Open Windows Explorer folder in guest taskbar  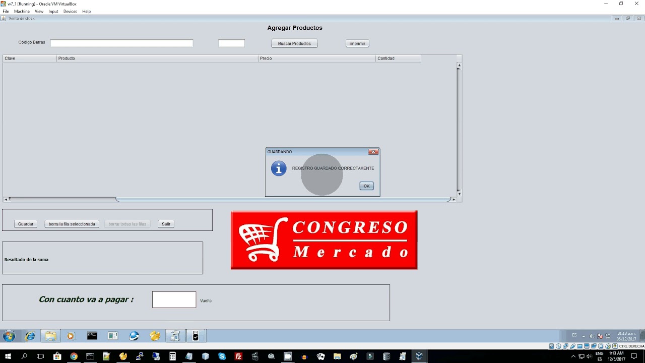(x=50, y=336)
